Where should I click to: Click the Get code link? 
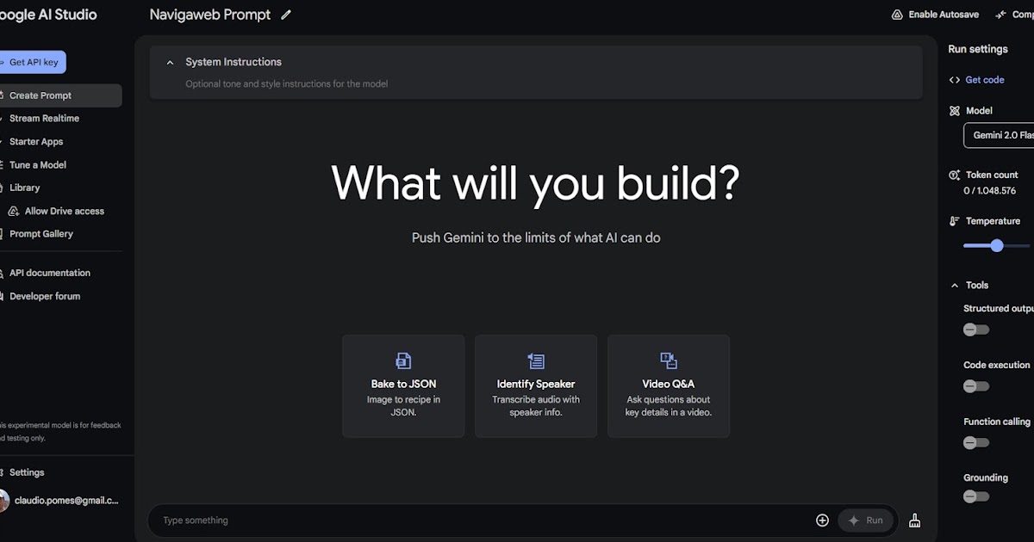tap(985, 80)
